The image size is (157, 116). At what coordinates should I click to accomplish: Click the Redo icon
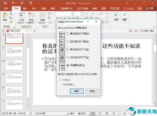(x=22, y=3)
